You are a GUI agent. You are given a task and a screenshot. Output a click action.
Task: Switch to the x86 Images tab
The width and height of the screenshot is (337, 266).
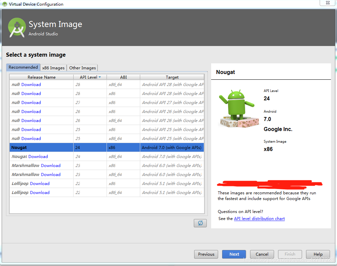pyautogui.click(x=53, y=68)
